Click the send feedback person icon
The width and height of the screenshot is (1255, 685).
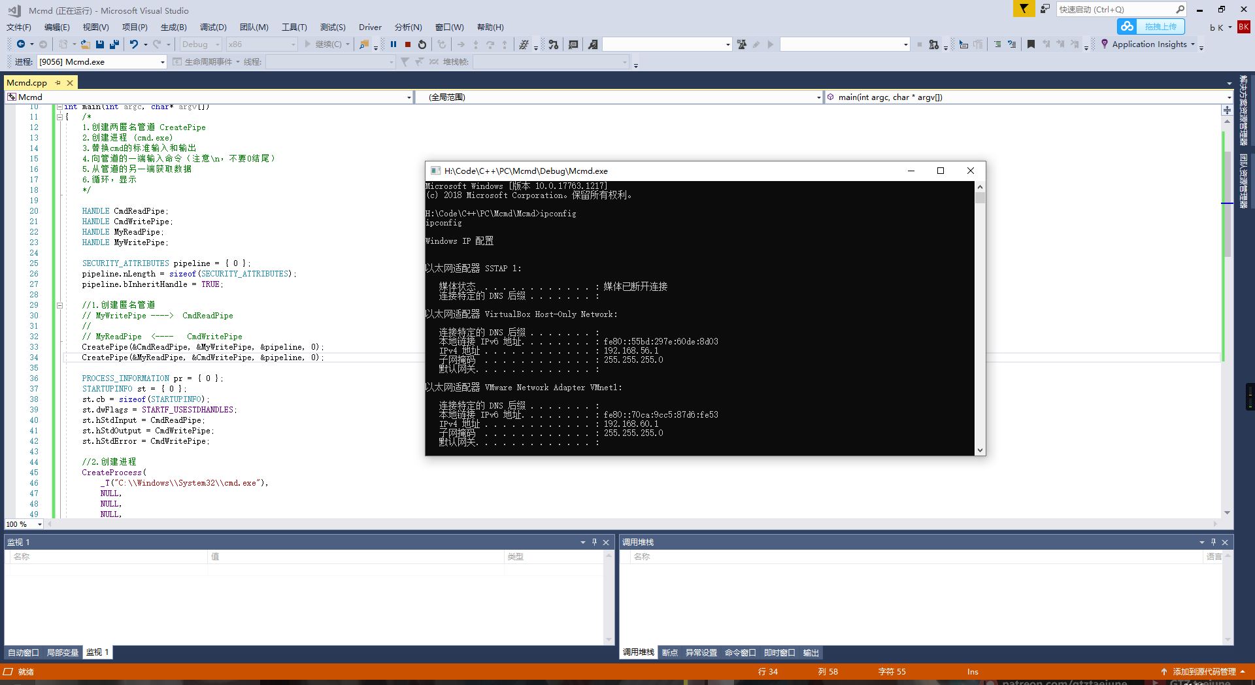[1045, 8]
